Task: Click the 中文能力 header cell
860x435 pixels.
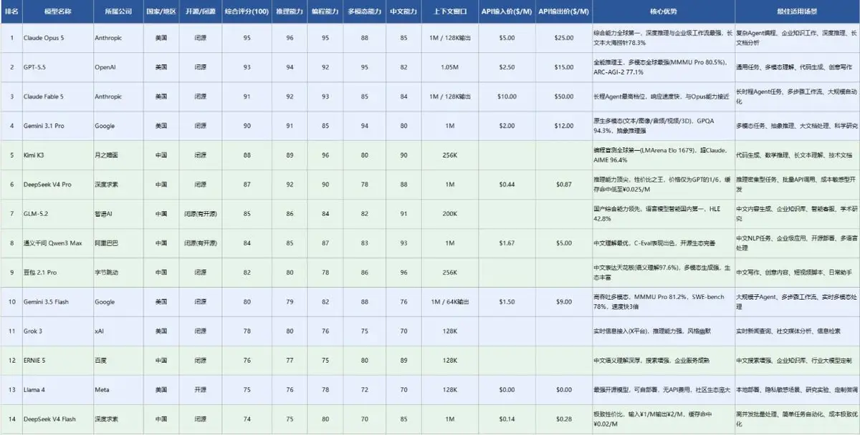Action: tap(403, 12)
